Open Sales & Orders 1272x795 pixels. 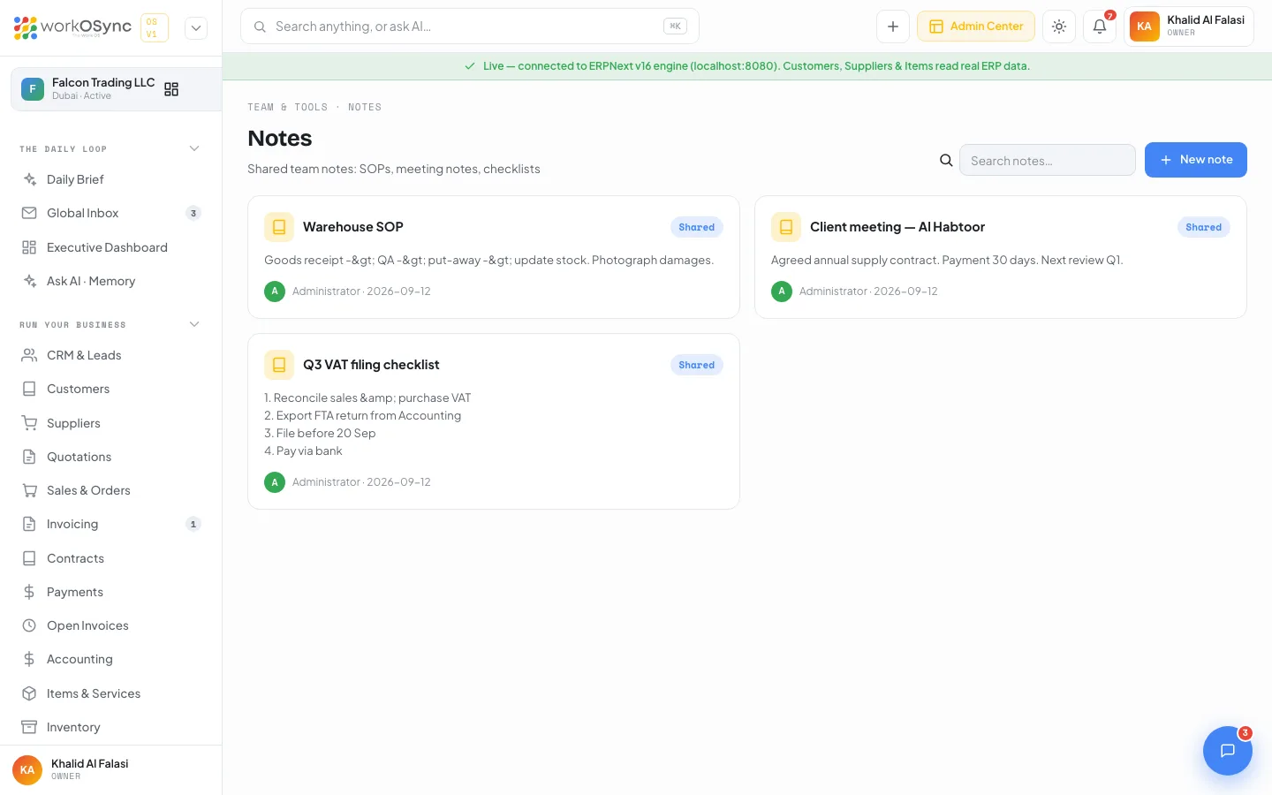click(x=111, y=490)
